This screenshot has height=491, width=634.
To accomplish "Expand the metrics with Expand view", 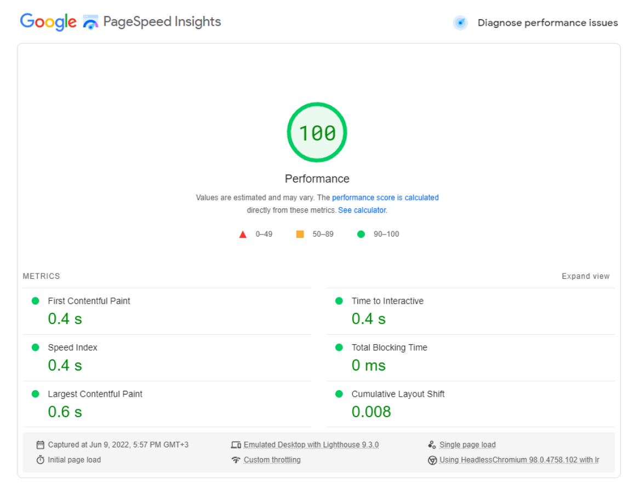I will 585,276.
